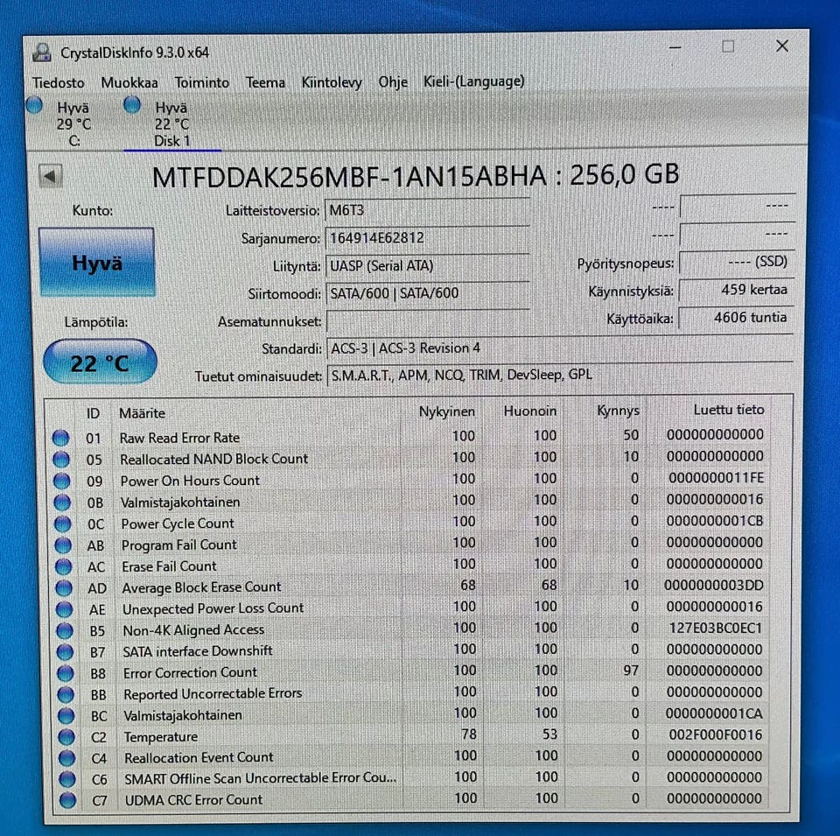The width and height of the screenshot is (840, 836).
Task: Select the Average Block Erase Count attribute name
Action: click(x=201, y=587)
